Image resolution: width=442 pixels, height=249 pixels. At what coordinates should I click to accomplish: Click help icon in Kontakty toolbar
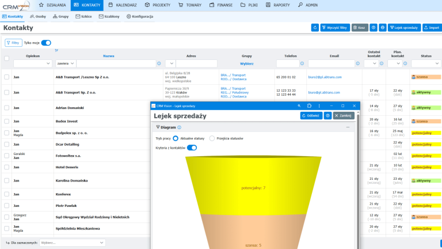point(374,28)
